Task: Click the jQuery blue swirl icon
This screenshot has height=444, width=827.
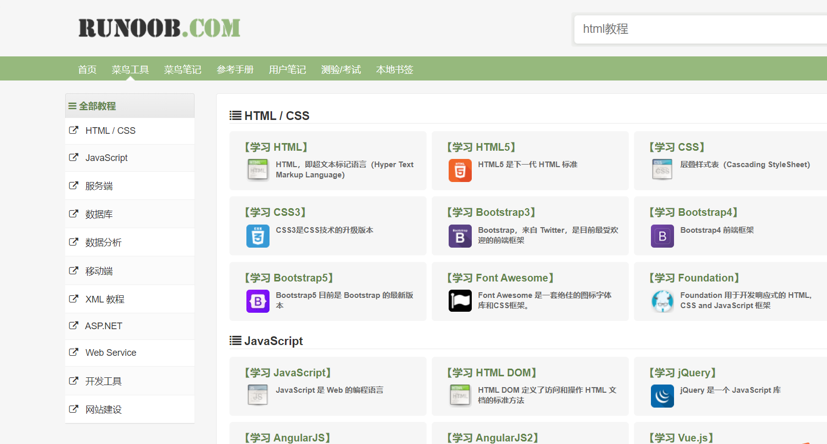Action: coord(662,396)
